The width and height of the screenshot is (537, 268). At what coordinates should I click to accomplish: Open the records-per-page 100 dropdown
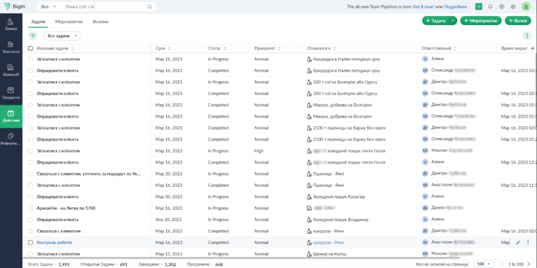point(484,264)
